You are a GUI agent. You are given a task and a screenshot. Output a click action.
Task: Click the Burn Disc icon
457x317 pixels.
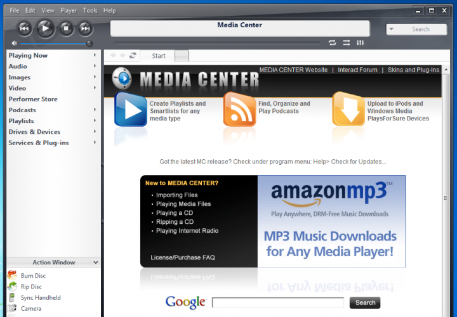click(12, 275)
